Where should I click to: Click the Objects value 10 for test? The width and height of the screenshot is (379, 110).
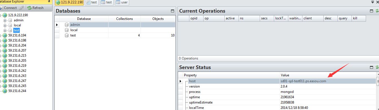pos(172,35)
